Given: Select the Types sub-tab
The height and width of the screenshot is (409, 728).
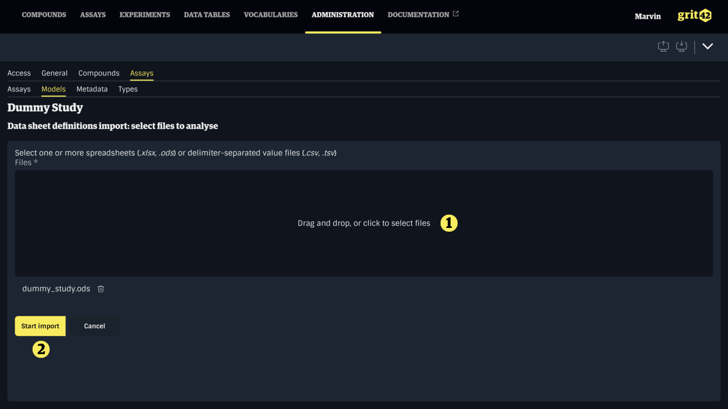Looking at the screenshot, I should click(128, 89).
